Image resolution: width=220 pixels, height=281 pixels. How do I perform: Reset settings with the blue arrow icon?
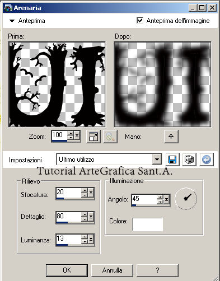click(207, 160)
